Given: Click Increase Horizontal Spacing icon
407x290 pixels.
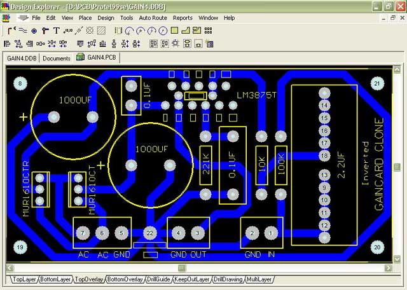Looking at the screenshot, I should coord(52,44).
